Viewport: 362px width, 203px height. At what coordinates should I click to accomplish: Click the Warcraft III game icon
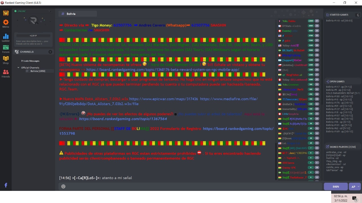(x=6, y=13)
